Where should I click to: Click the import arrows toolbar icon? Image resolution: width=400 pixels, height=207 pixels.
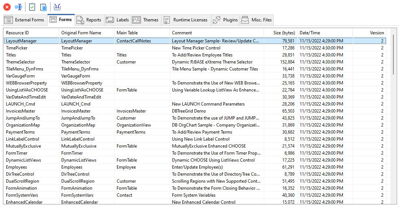[x=57, y=7]
